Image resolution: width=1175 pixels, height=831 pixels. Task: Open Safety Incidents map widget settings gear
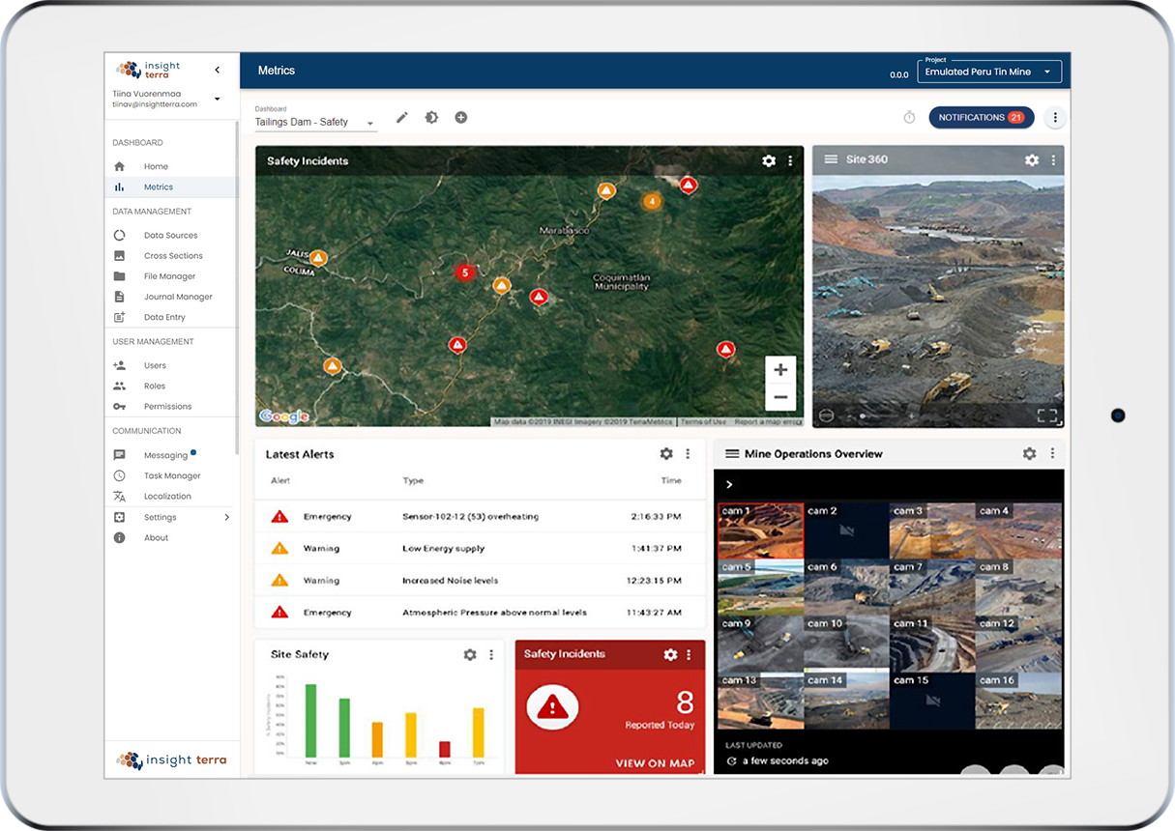pyautogui.click(x=769, y=160)
